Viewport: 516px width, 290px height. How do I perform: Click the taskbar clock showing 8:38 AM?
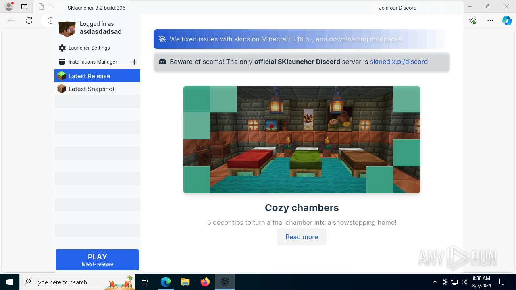click(481, 282)
